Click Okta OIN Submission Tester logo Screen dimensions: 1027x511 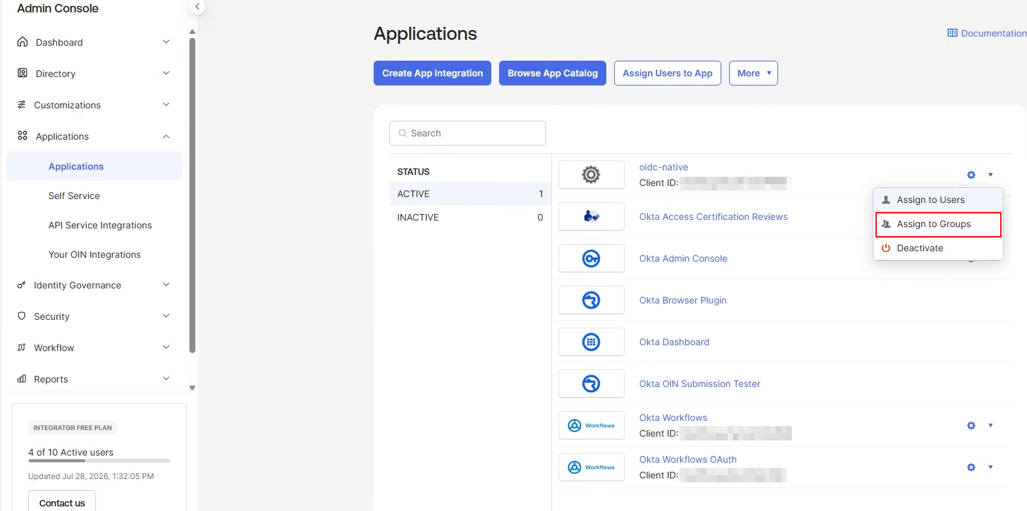point(591,384)
